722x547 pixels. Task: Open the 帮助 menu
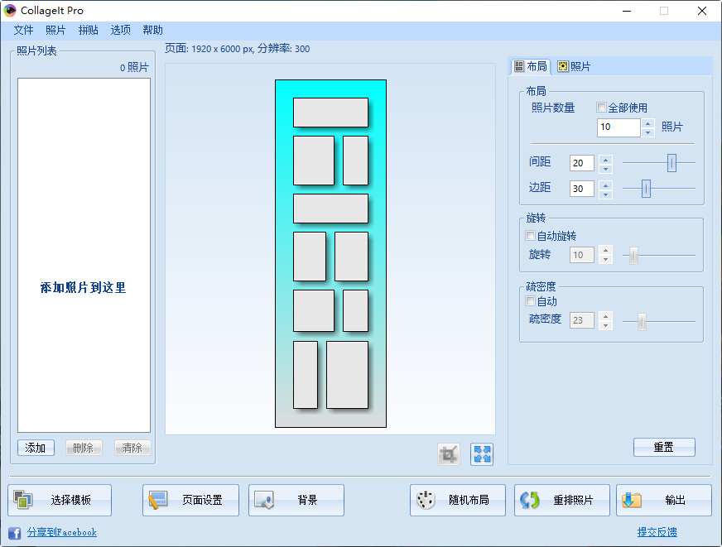click(152, 31)
